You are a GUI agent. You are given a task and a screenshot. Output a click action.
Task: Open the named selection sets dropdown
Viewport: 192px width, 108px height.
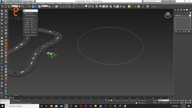tap(81, 6)
